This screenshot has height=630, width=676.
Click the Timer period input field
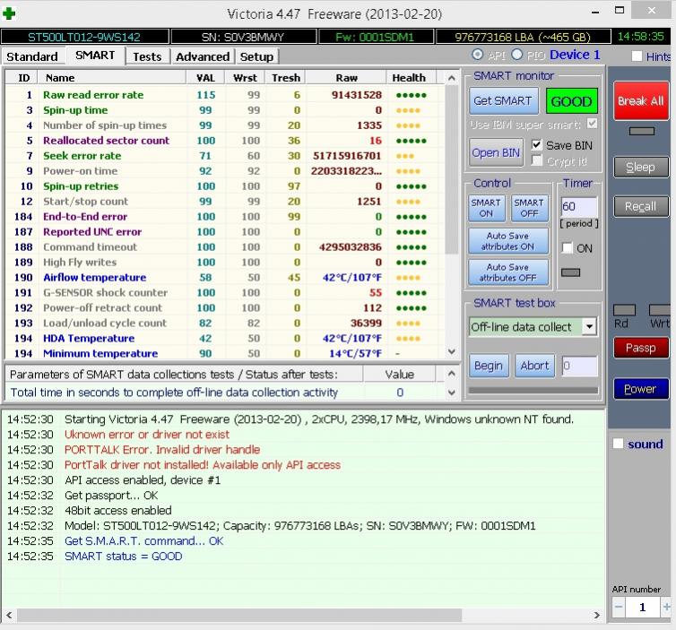point(578,207)
